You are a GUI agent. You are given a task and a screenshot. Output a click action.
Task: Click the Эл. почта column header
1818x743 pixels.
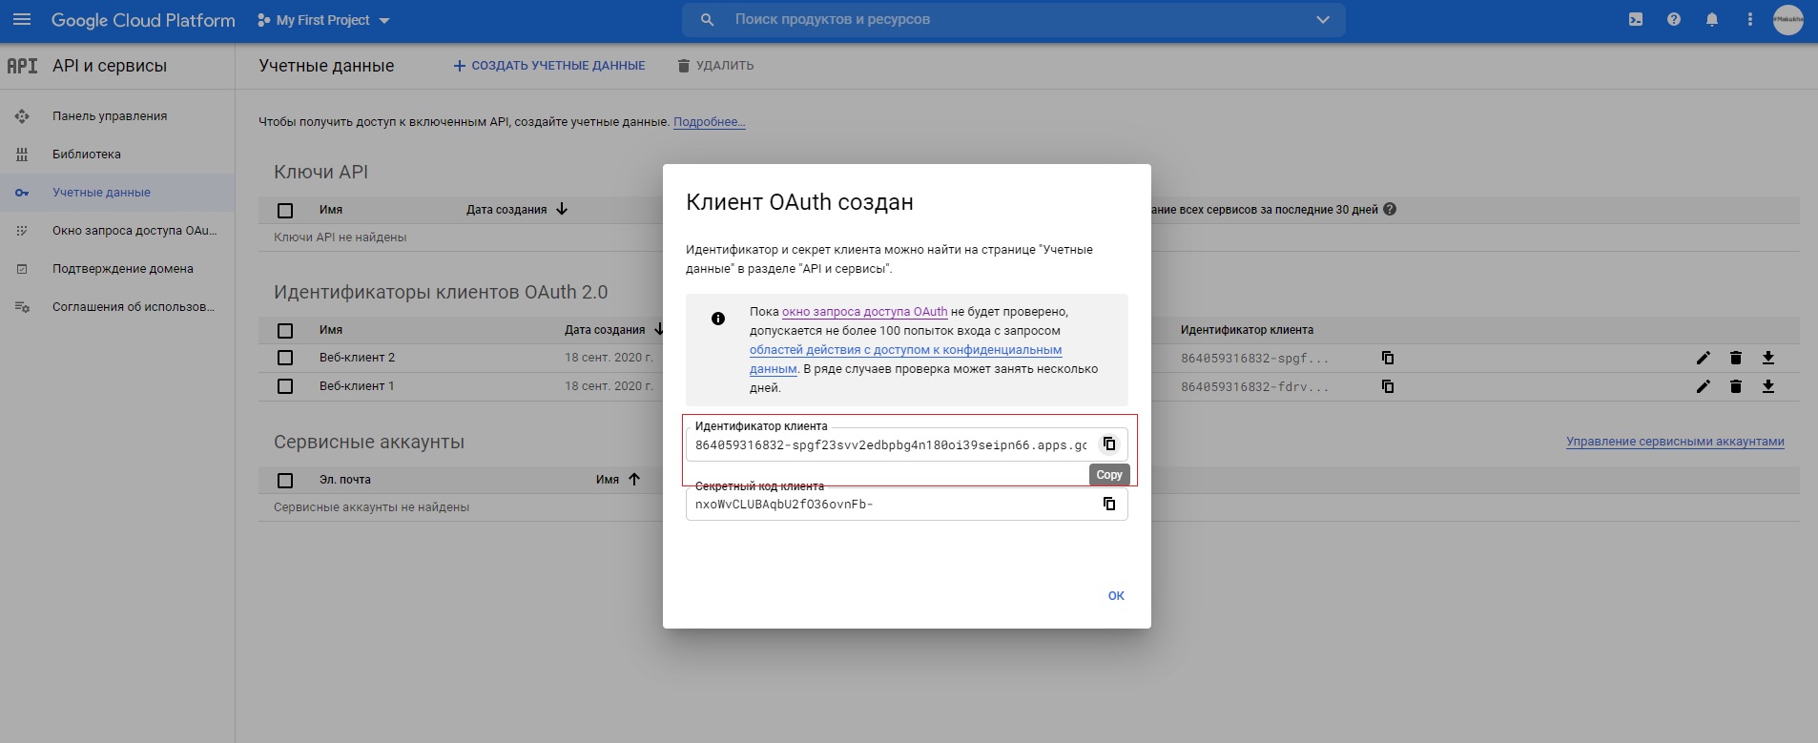(345, 480)
